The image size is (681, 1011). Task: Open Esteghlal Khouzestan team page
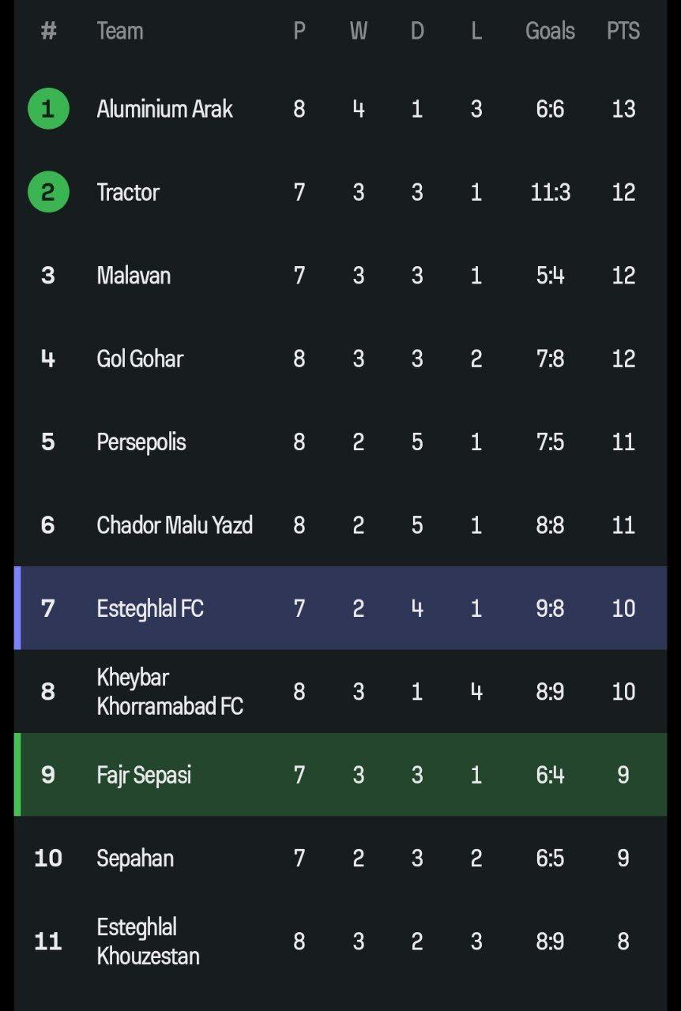(148, 941)
